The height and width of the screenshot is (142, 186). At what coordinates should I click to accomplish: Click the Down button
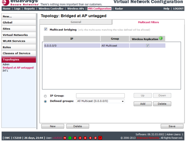[x=162, y=96]
